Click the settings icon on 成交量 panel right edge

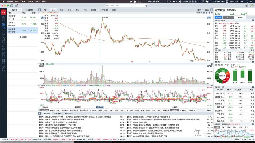[x=212, y=64]
